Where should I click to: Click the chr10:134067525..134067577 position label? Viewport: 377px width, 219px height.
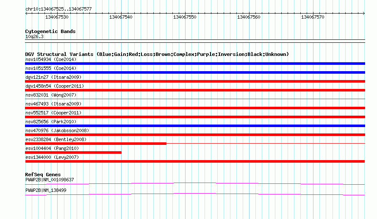[x=58, y=9]
